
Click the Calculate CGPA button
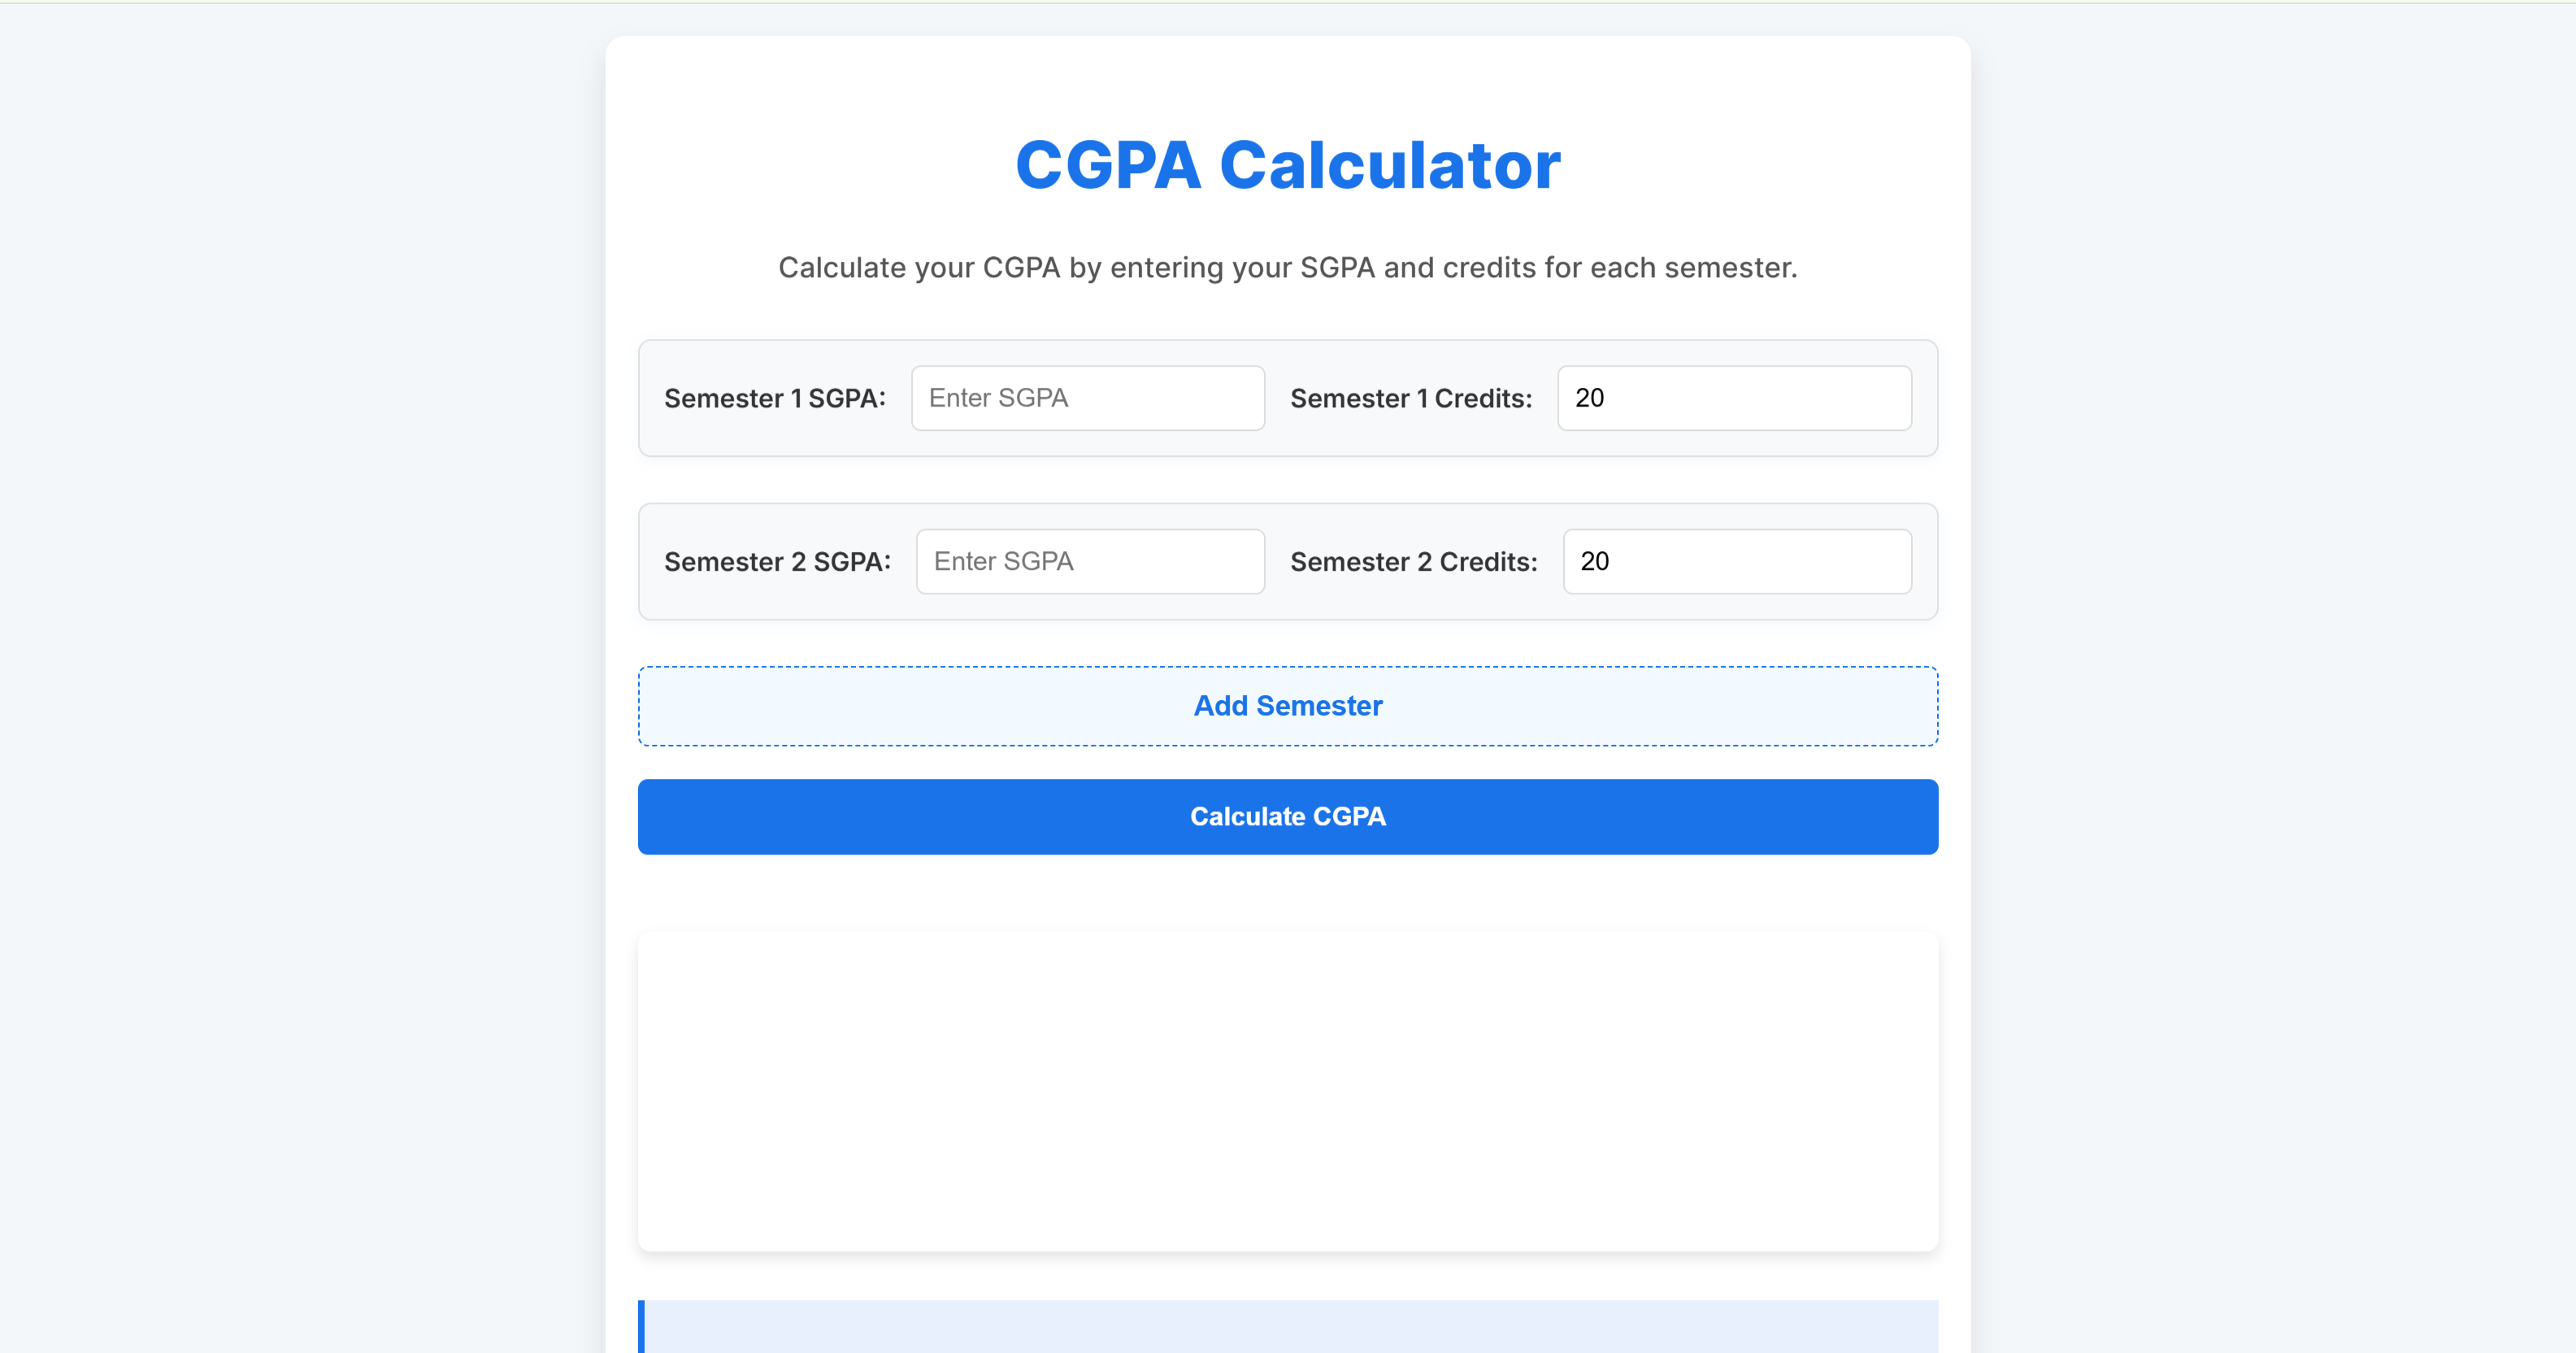(1287, 817)
